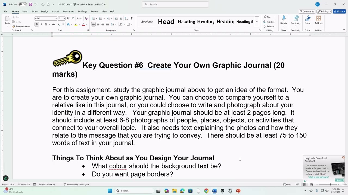Click the Paste clipboard icon

(7, 19)
